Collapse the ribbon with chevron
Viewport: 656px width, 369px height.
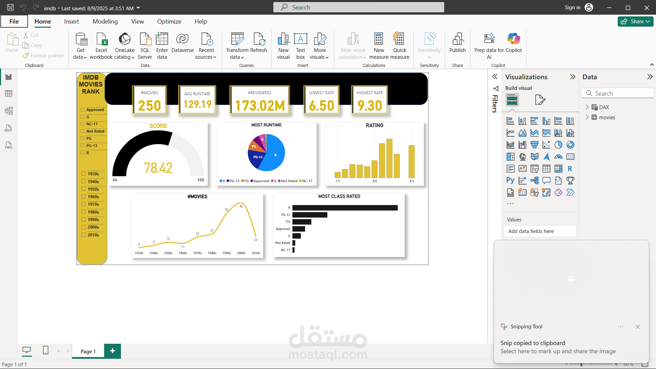[x=652, y=65]
